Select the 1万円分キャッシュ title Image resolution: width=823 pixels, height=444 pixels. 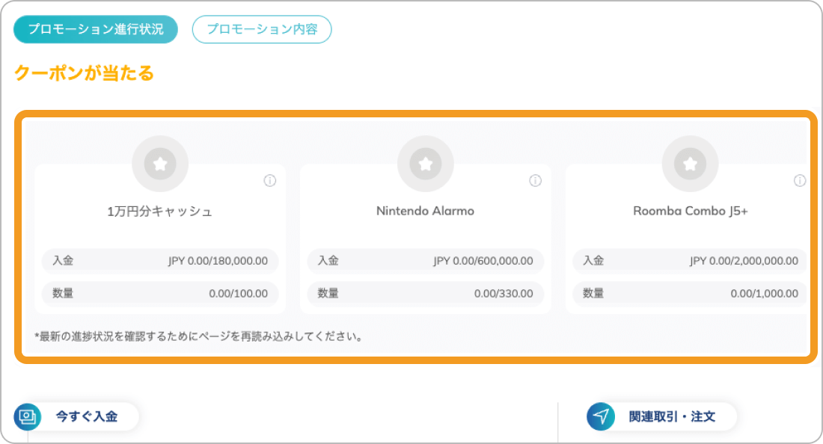click(160, 212)
